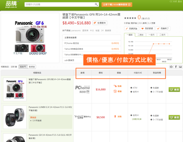The height and width of the screenshot is (142, 183).
Task: Click the Yahoo shopping center logo
Action: coord(83,117)
